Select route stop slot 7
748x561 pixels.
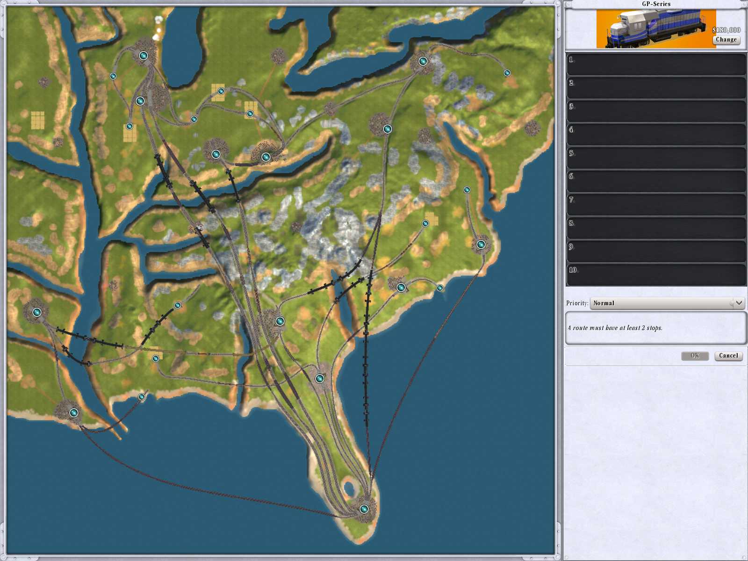[x=656, y=205]
